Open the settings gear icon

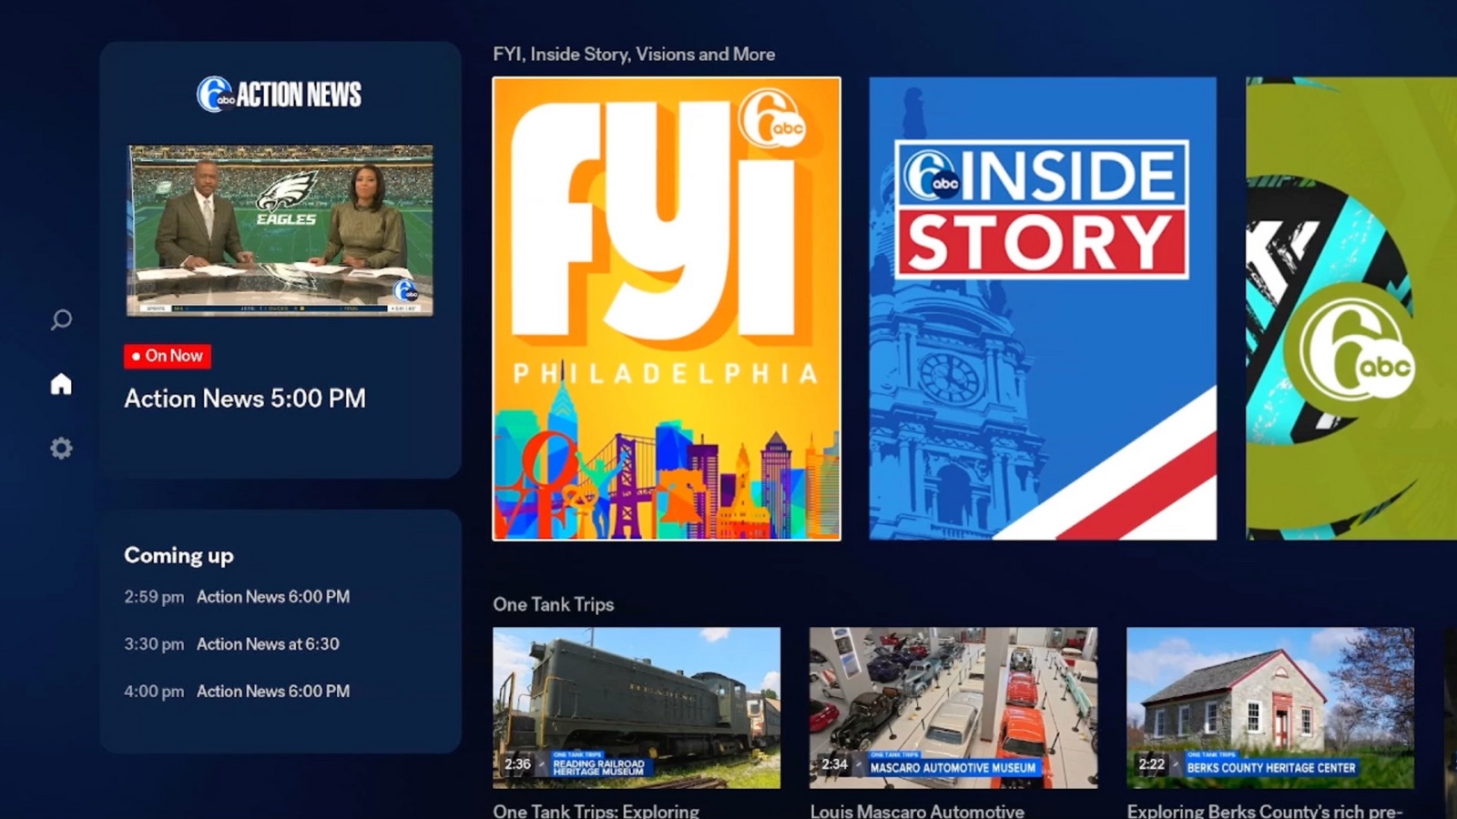click(x=61, y=448)
